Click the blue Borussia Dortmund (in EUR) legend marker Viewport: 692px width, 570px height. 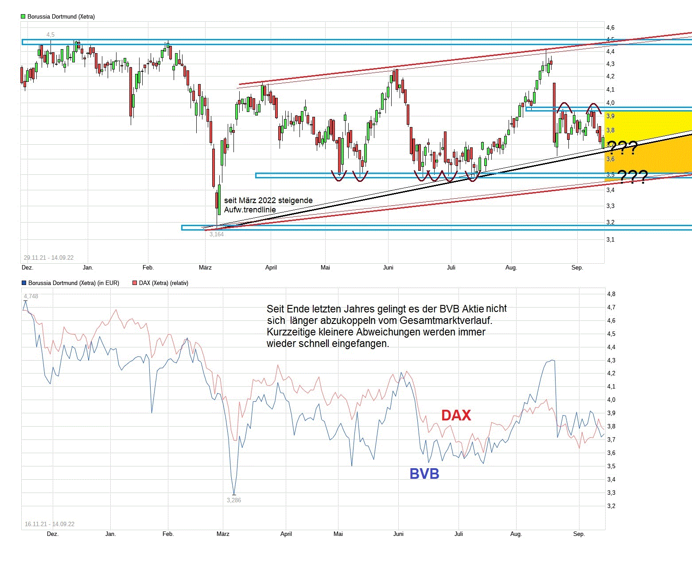click(x=23, y=282)
